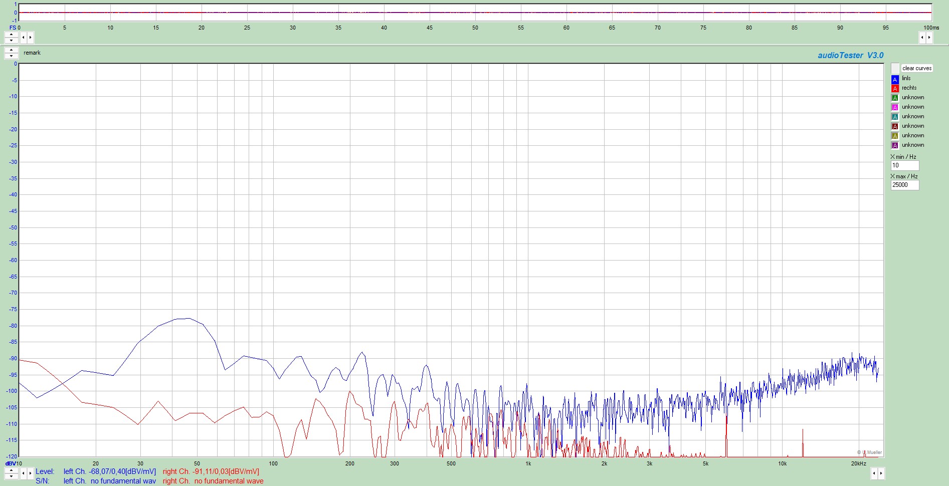This screenshot has height=486, width=949.
Task: Click the right Ch. level readout -91,11/0,03
Action: point(211,471)
